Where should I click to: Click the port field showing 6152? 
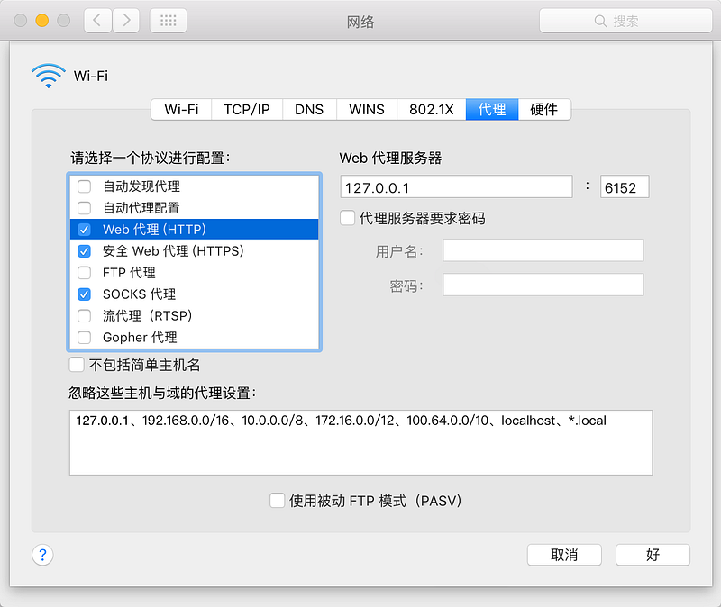[625, 186]
